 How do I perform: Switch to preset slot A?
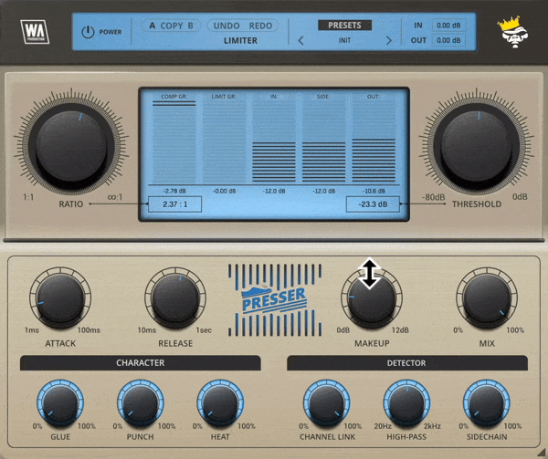[153, 26]
